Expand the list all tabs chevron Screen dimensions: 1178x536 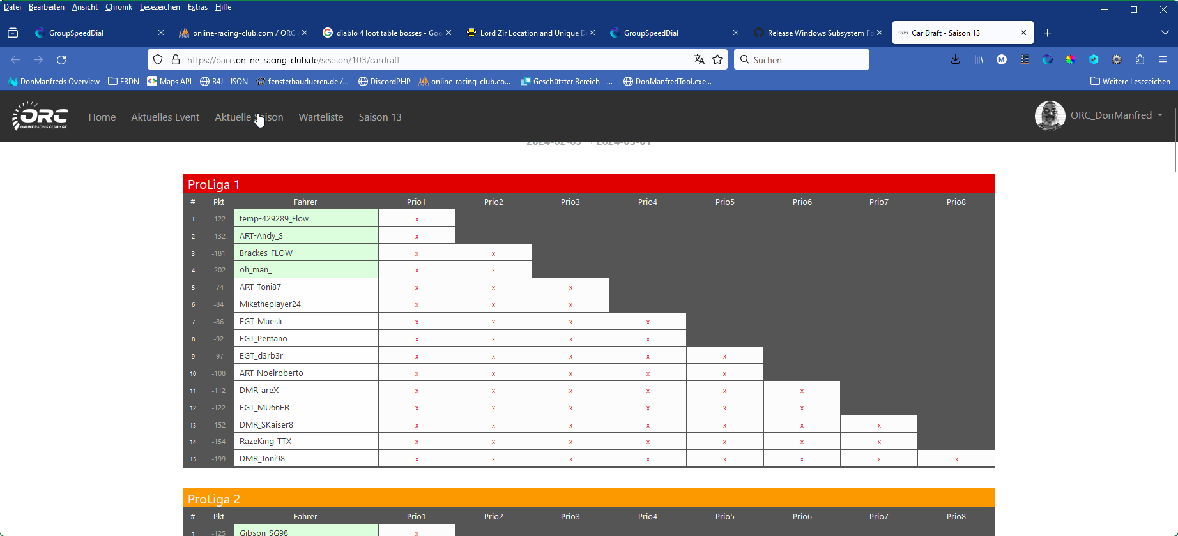[1165, 33]
